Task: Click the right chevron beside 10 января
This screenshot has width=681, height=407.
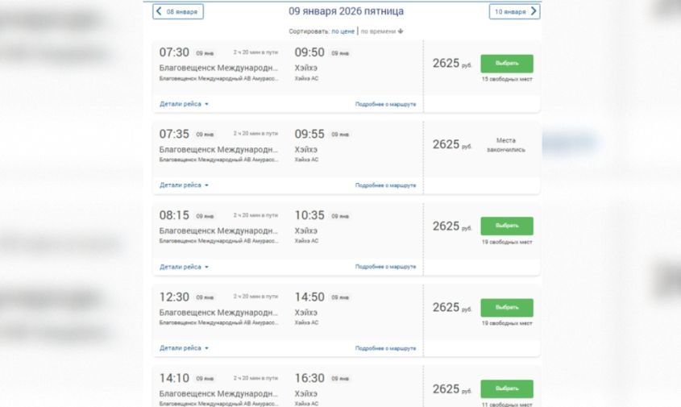Action: click(534, 11)
